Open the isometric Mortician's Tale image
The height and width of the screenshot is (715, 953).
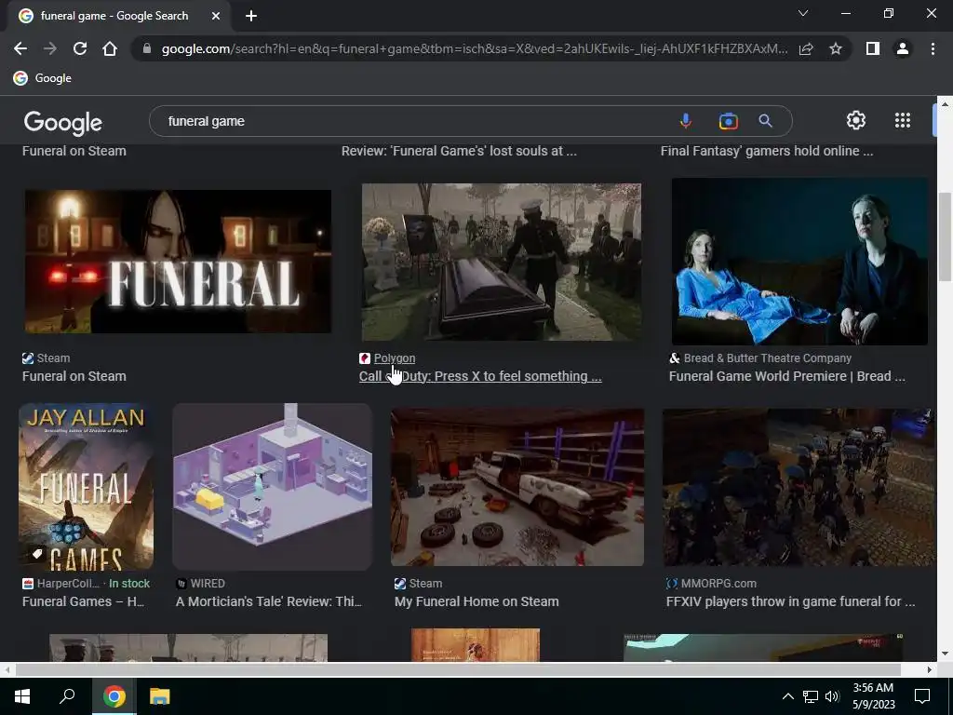coord(273,486)
